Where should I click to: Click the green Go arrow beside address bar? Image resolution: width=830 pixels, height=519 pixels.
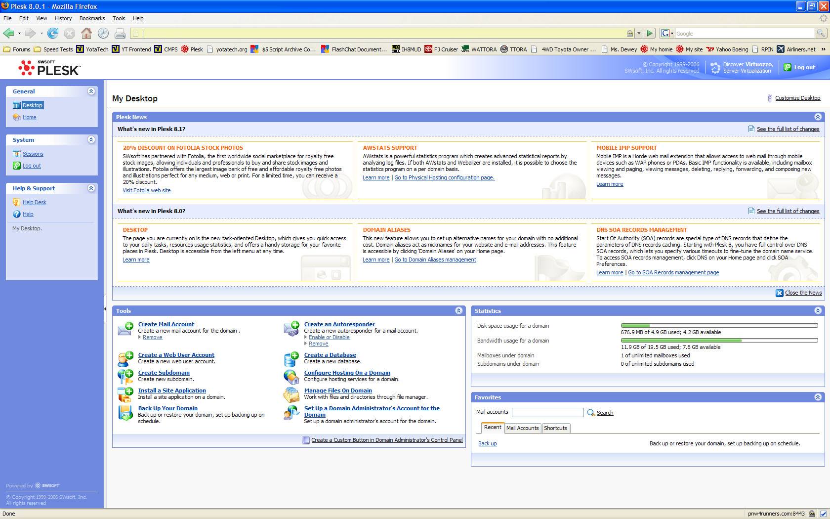coord(650,33)
